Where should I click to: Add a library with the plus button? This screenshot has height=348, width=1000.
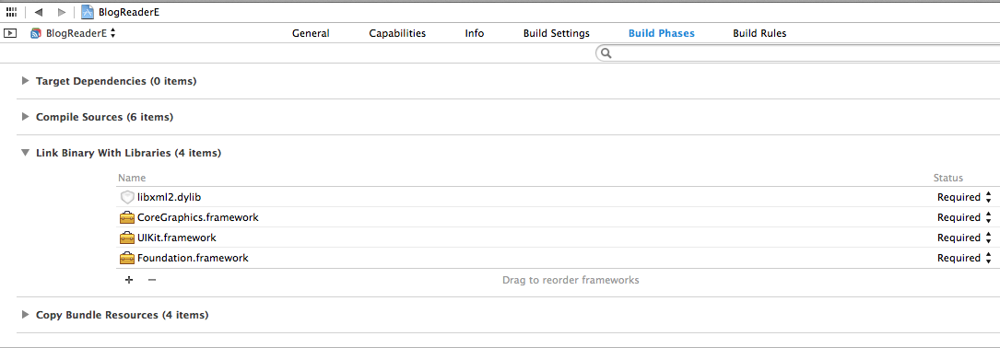[x=129, y=280]
